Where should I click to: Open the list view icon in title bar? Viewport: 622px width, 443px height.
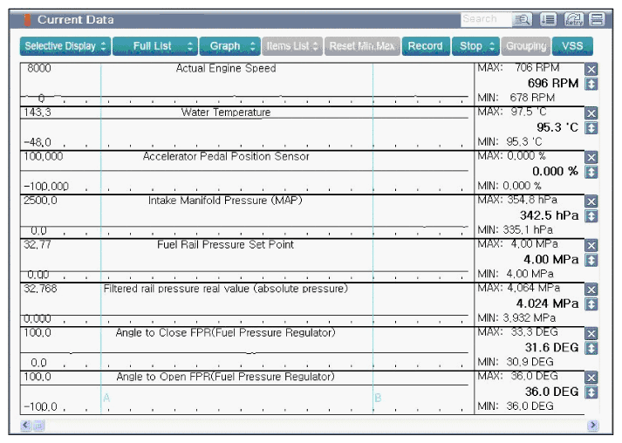548,19
